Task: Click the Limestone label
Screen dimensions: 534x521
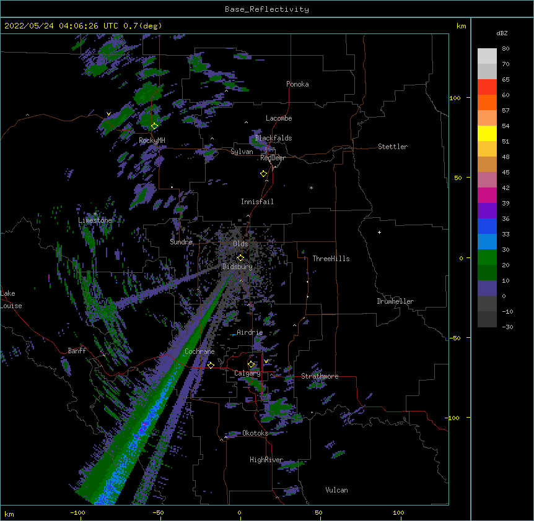Action: (95, 220)
